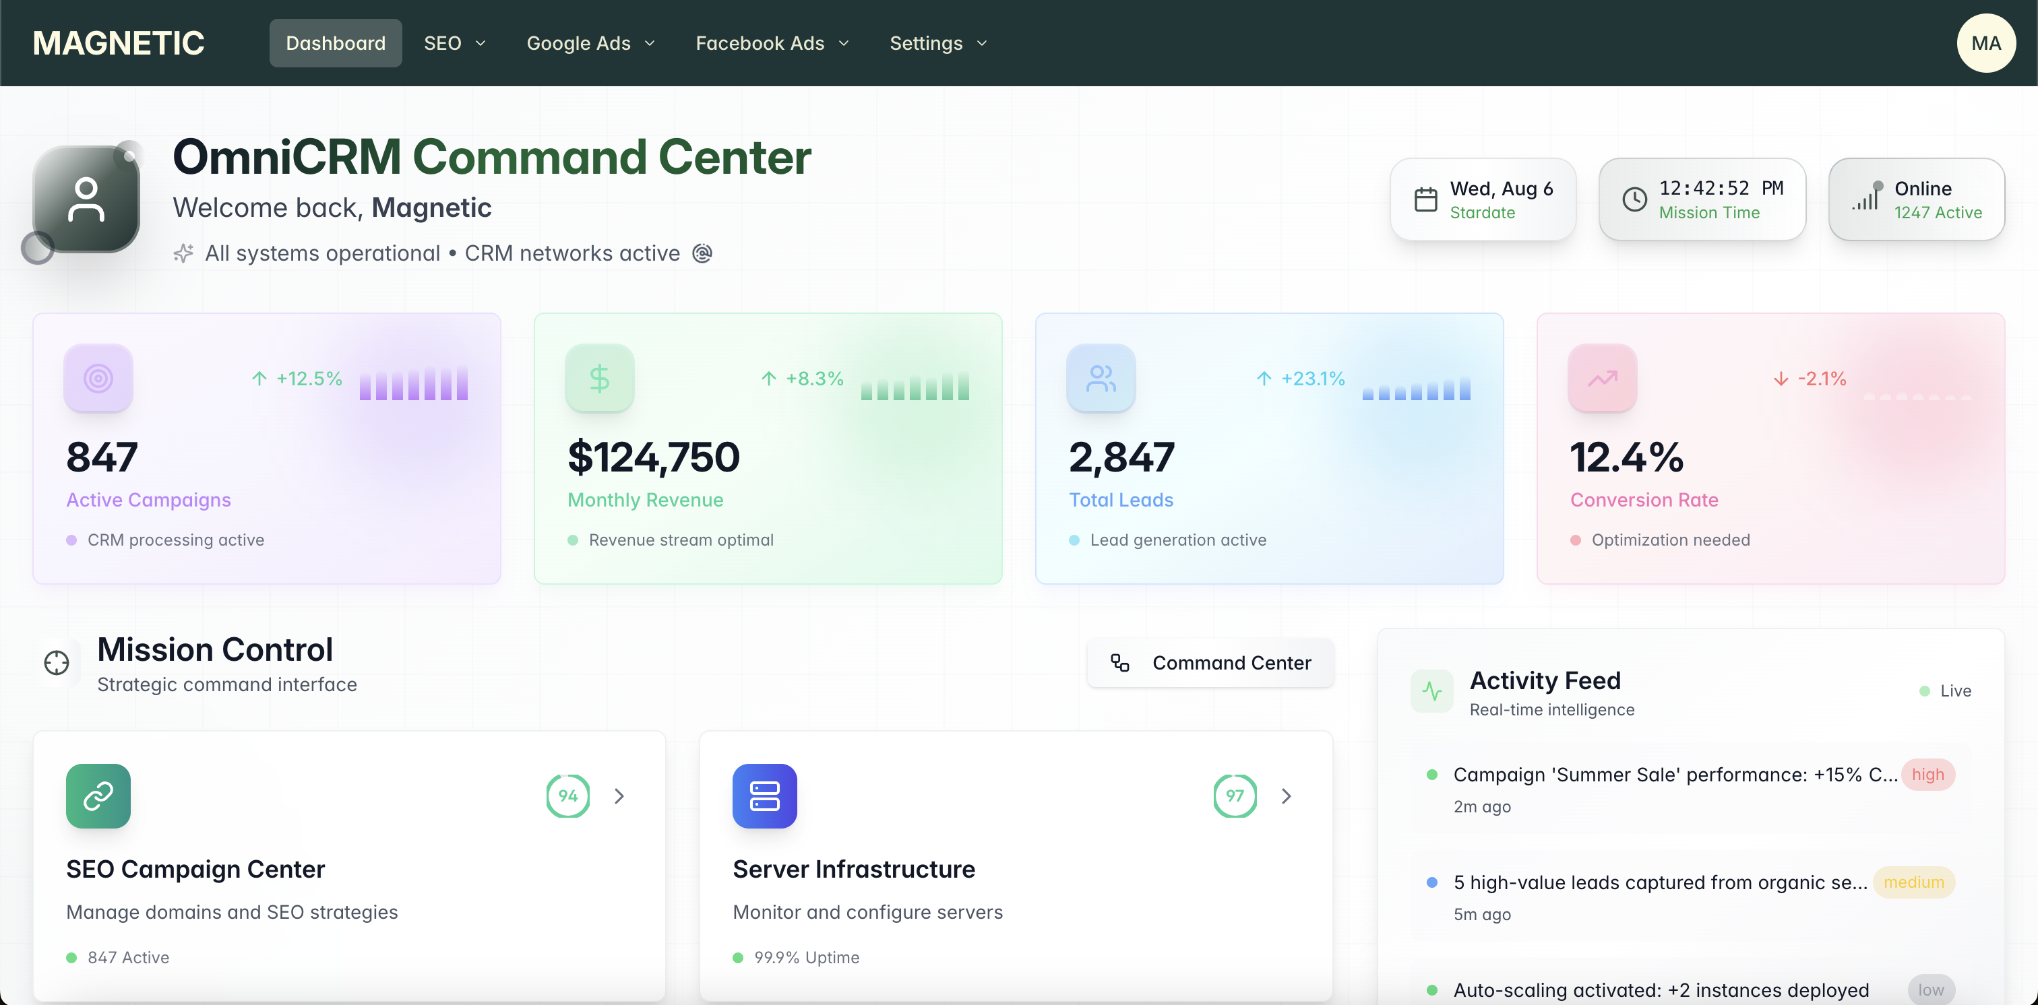The width and height of the screenshot is (2038, 1005).
Task: Click the Revenue stream optimal status dot
Action: pyautogui.click(x=574, y=540)
